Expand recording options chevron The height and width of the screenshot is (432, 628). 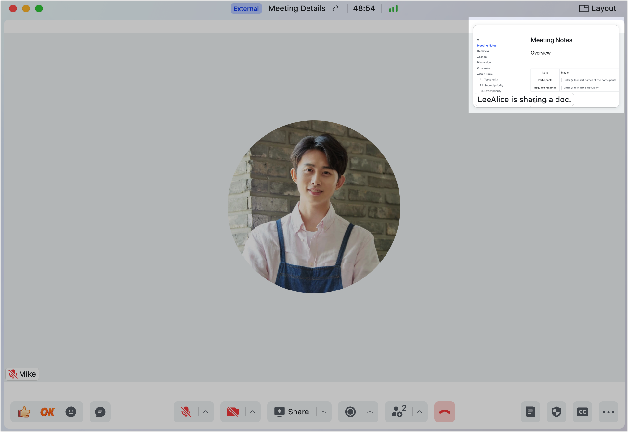(370, 412)
